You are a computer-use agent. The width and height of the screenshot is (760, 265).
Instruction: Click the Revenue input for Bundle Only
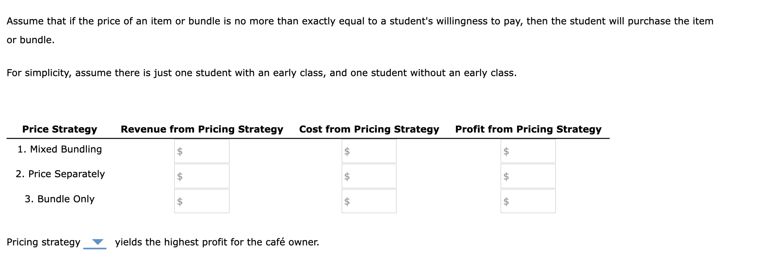pos(201,201)
